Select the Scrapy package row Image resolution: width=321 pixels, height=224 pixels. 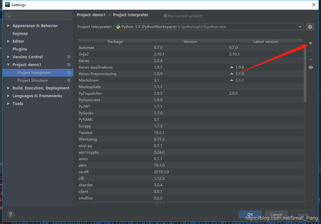[190, 126]
